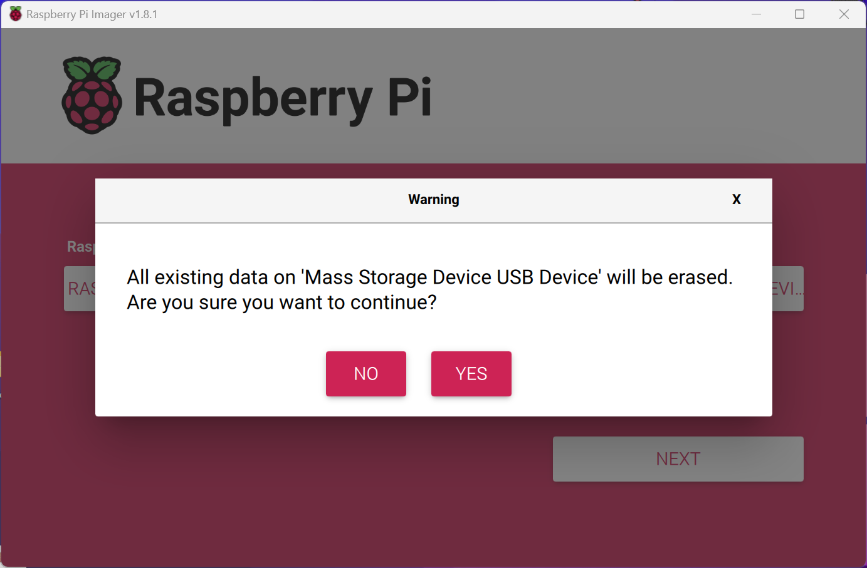Click the "Warning" dialog title
Screen dimensions: 867x568
pos(433,200)
